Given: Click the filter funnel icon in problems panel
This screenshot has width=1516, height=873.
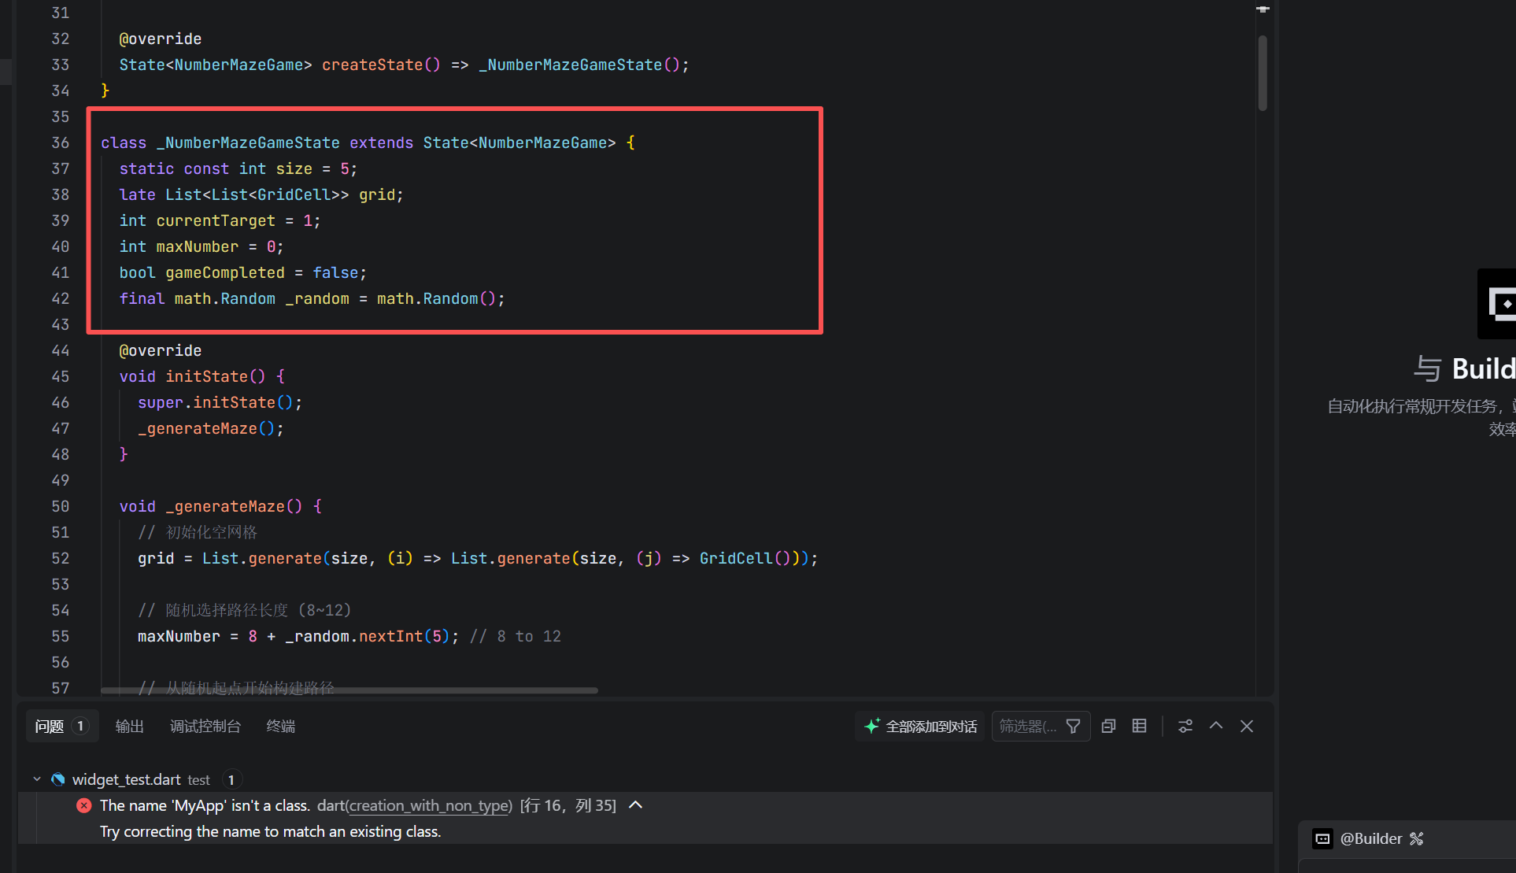Looking at the screenshot, I should point(1073,727).
